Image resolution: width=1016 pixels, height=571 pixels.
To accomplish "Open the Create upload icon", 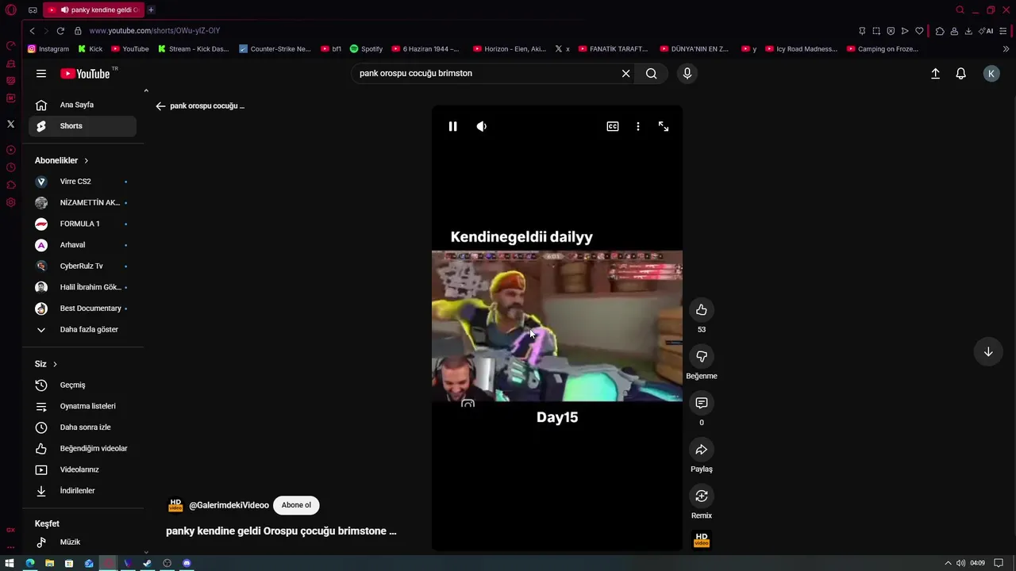I will pyautogui.click(x=935, y=74).
